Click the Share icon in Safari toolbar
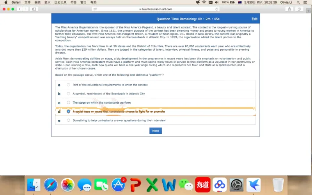 [289, 9]
